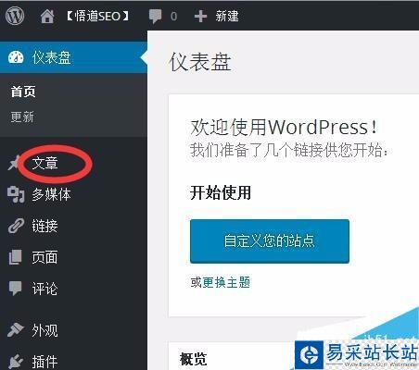The height and width of the screenshot is (370, 419).
Task: Open the 外观 menu
Action: [45, 330]
